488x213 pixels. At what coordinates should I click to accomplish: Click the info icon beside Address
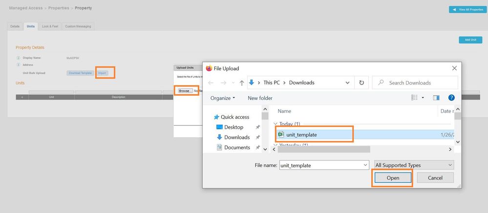18,64
